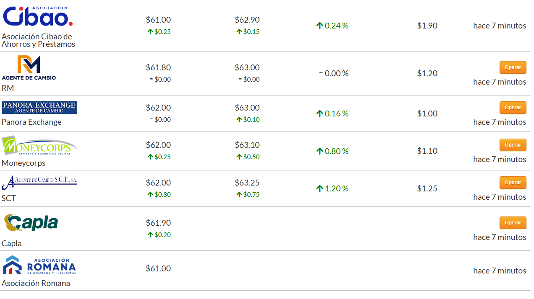Image resolution: width=534 pixels, height=299 pixels.
Task: Click Operar for Panora Exchange
Action: tap(513, 108)
